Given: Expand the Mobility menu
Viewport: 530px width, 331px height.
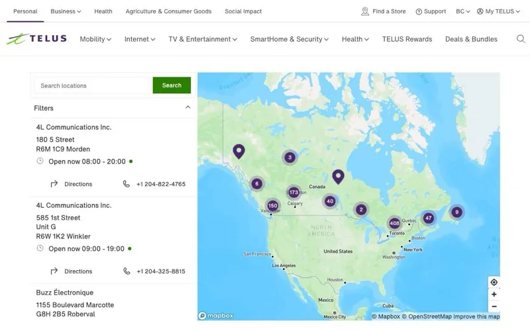Looking at the screenshot, I should 95,39.
